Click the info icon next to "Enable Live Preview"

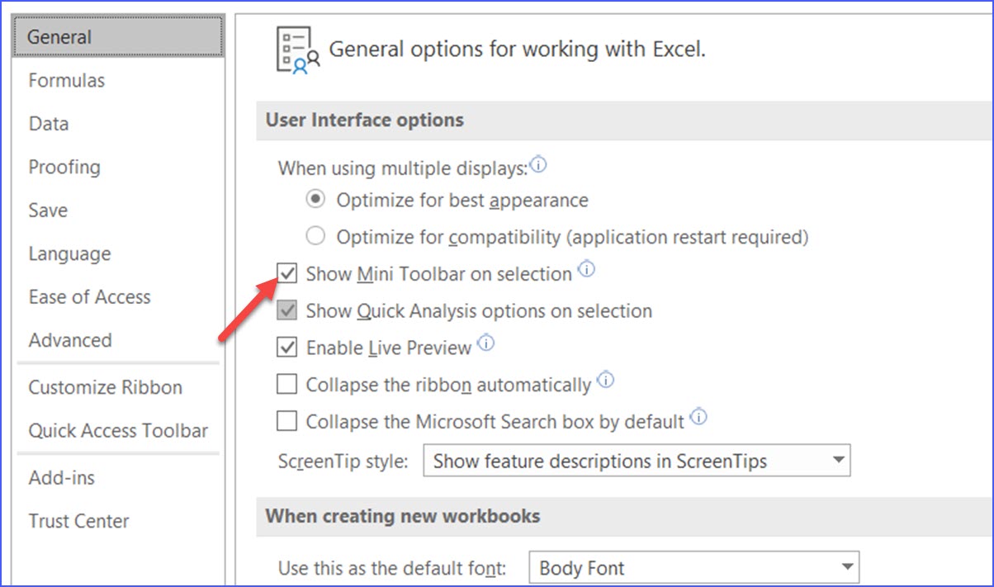(486, 343)
